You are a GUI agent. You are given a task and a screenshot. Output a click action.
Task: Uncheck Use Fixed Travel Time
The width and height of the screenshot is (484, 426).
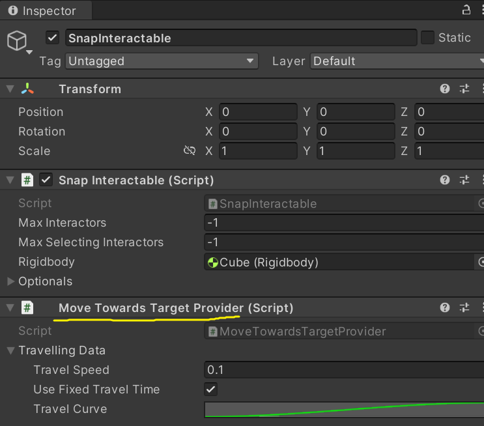[x=211, y=390]
